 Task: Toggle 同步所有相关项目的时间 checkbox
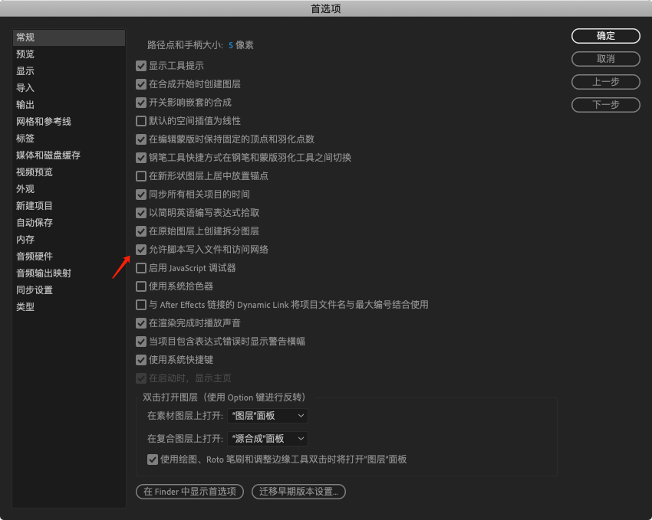point(141,195)
